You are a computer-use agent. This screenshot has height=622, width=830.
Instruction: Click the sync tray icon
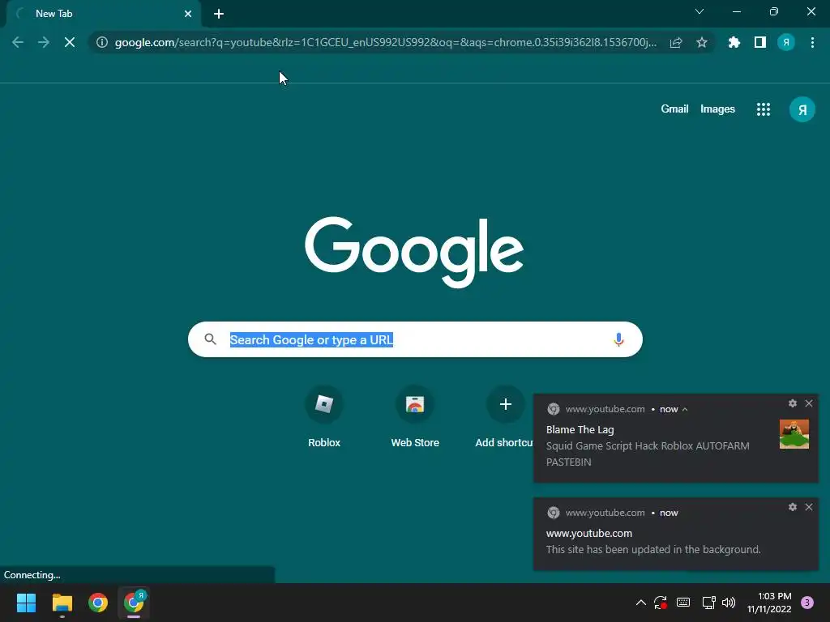coord(660,603)
